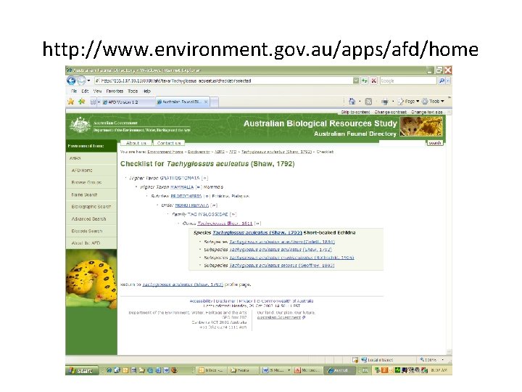Image resolution: width=522 pixels, height=392 pixels.
Task: Click the browser Back arrow button
Action: [71, 81]
